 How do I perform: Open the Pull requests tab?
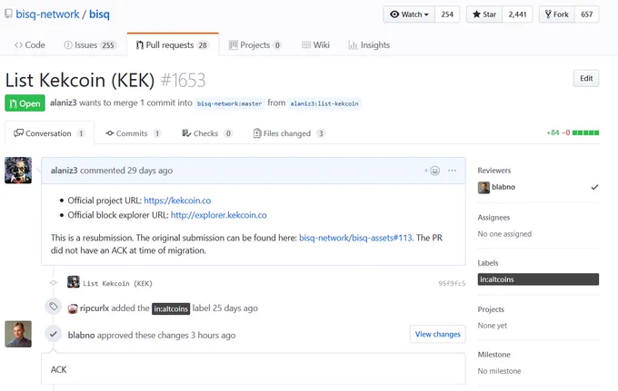(173, 44)
